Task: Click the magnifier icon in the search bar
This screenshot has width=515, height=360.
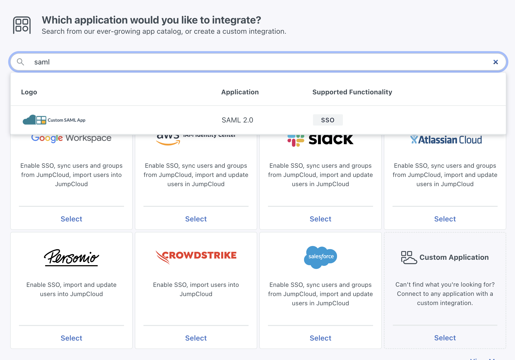Action: (21, 62)
